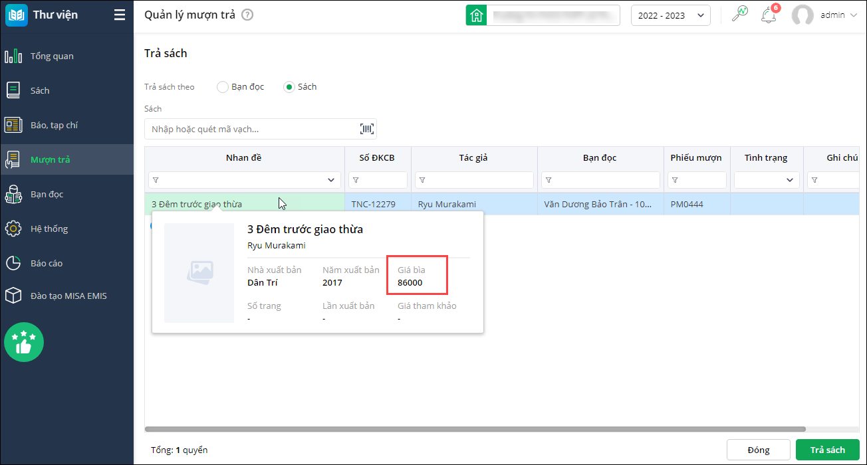Click filter icon under Ghi chú column
The height and width of the screenshot is (465, 867).
click(814, 180)
